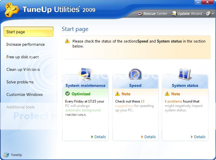Open Free up disk space section
The height and width of the screenshot is (160, 216).
23,57
